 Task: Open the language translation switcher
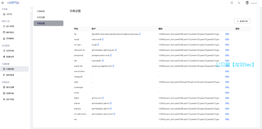coord(239,3)
